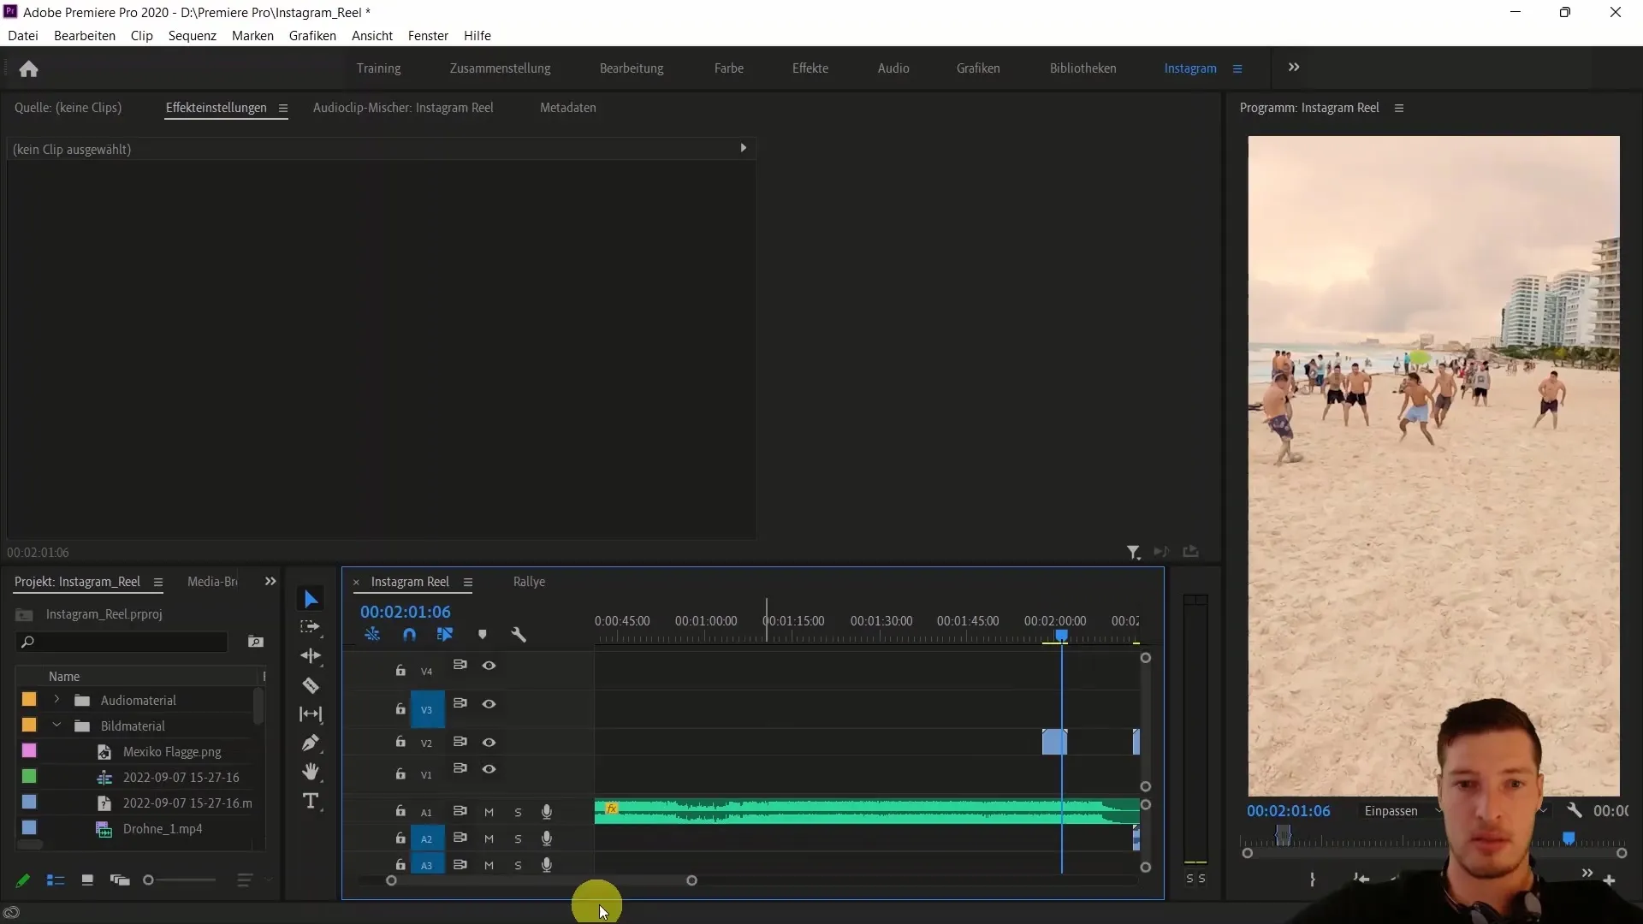
Task: Open the Einpassen zoom level dropdown
Action: (x=1402, y=810)
